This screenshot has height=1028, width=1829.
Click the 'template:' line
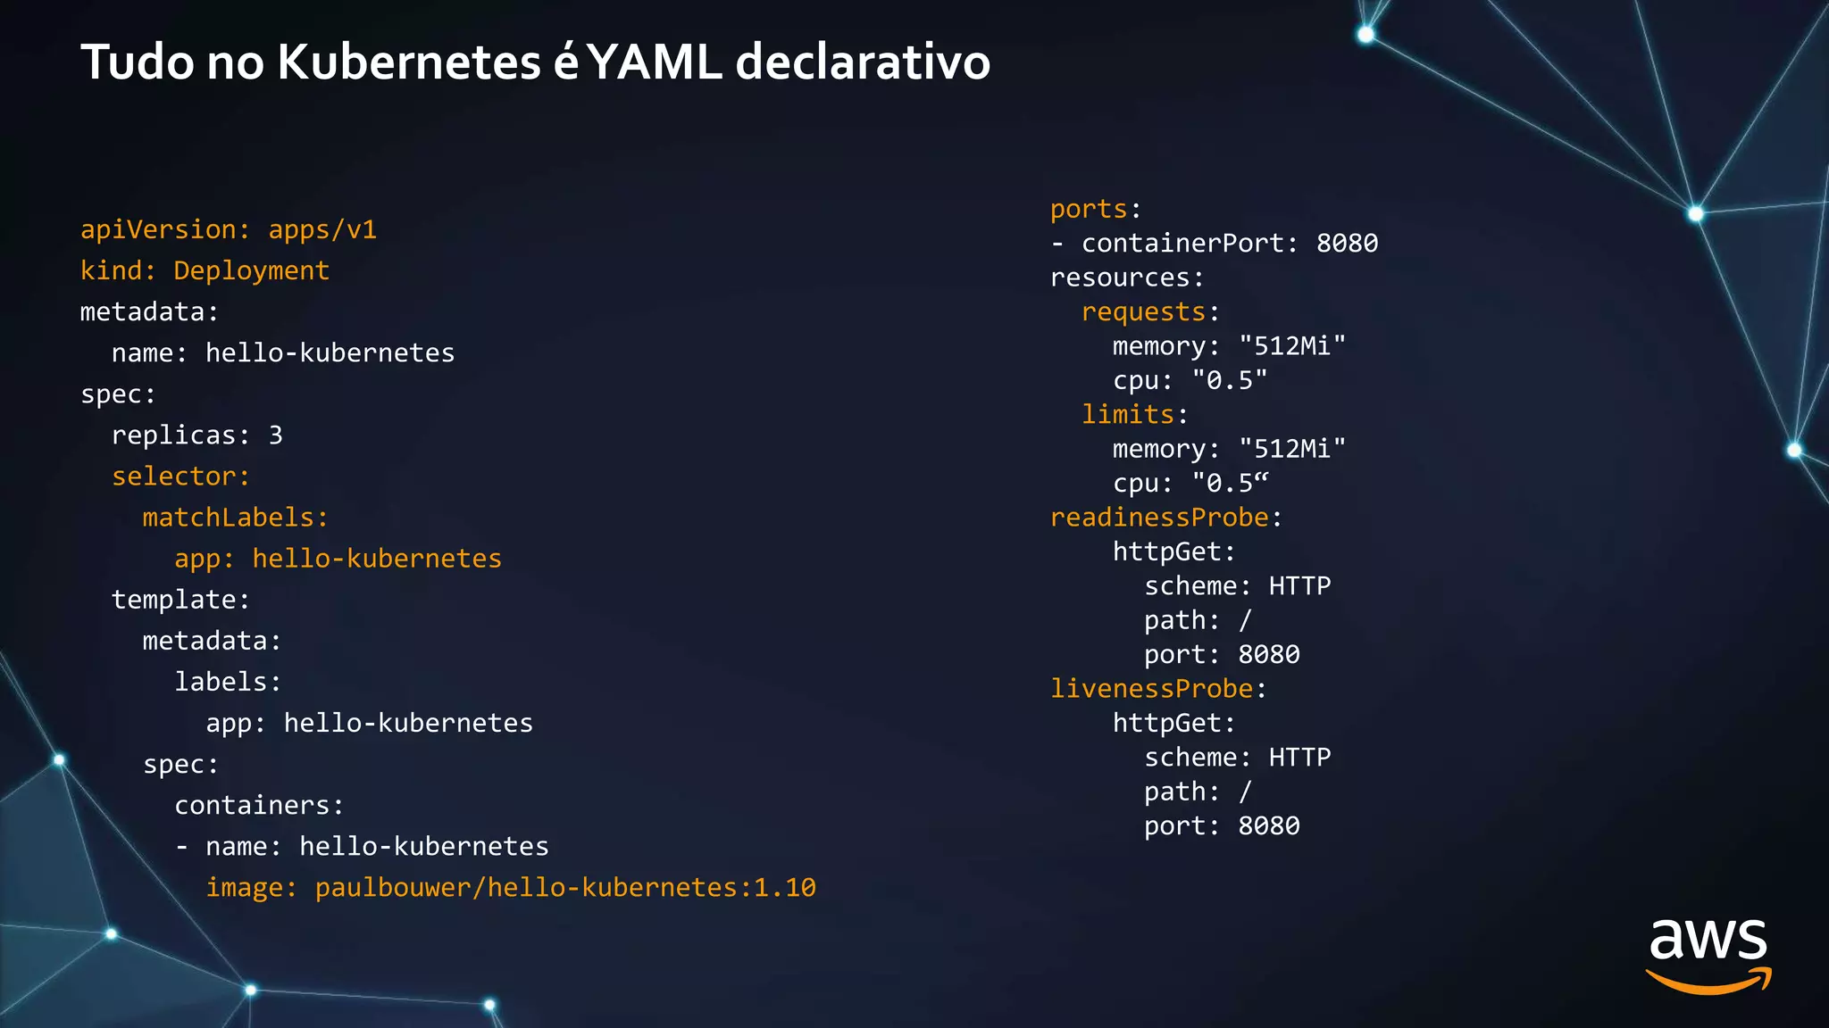[180, 599]
